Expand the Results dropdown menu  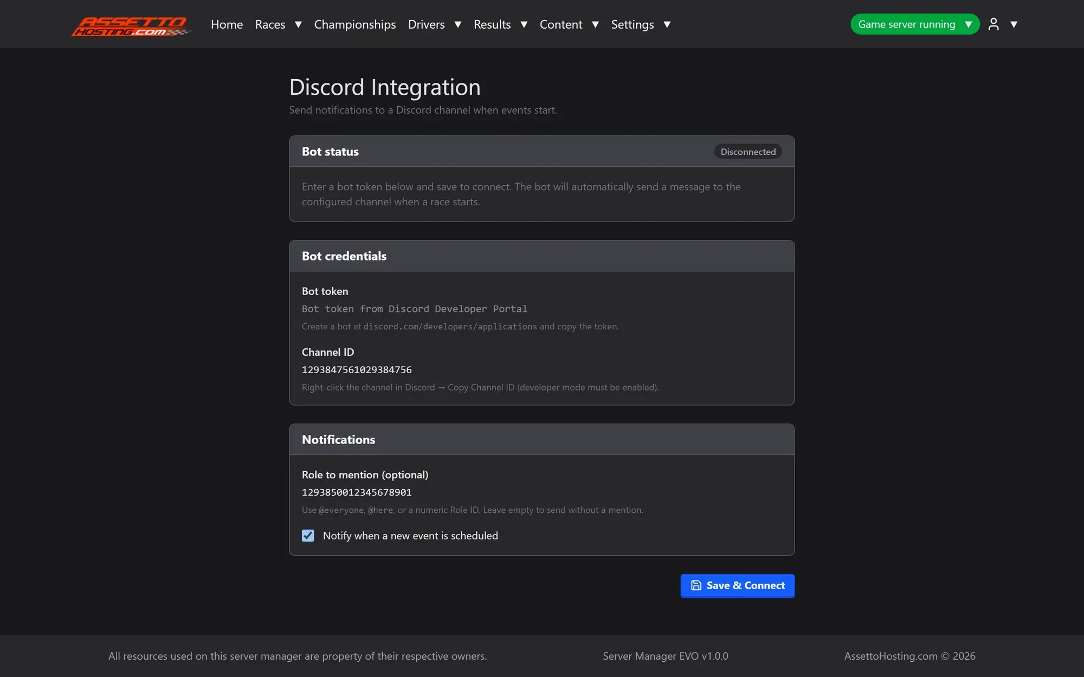coord(500,24)
